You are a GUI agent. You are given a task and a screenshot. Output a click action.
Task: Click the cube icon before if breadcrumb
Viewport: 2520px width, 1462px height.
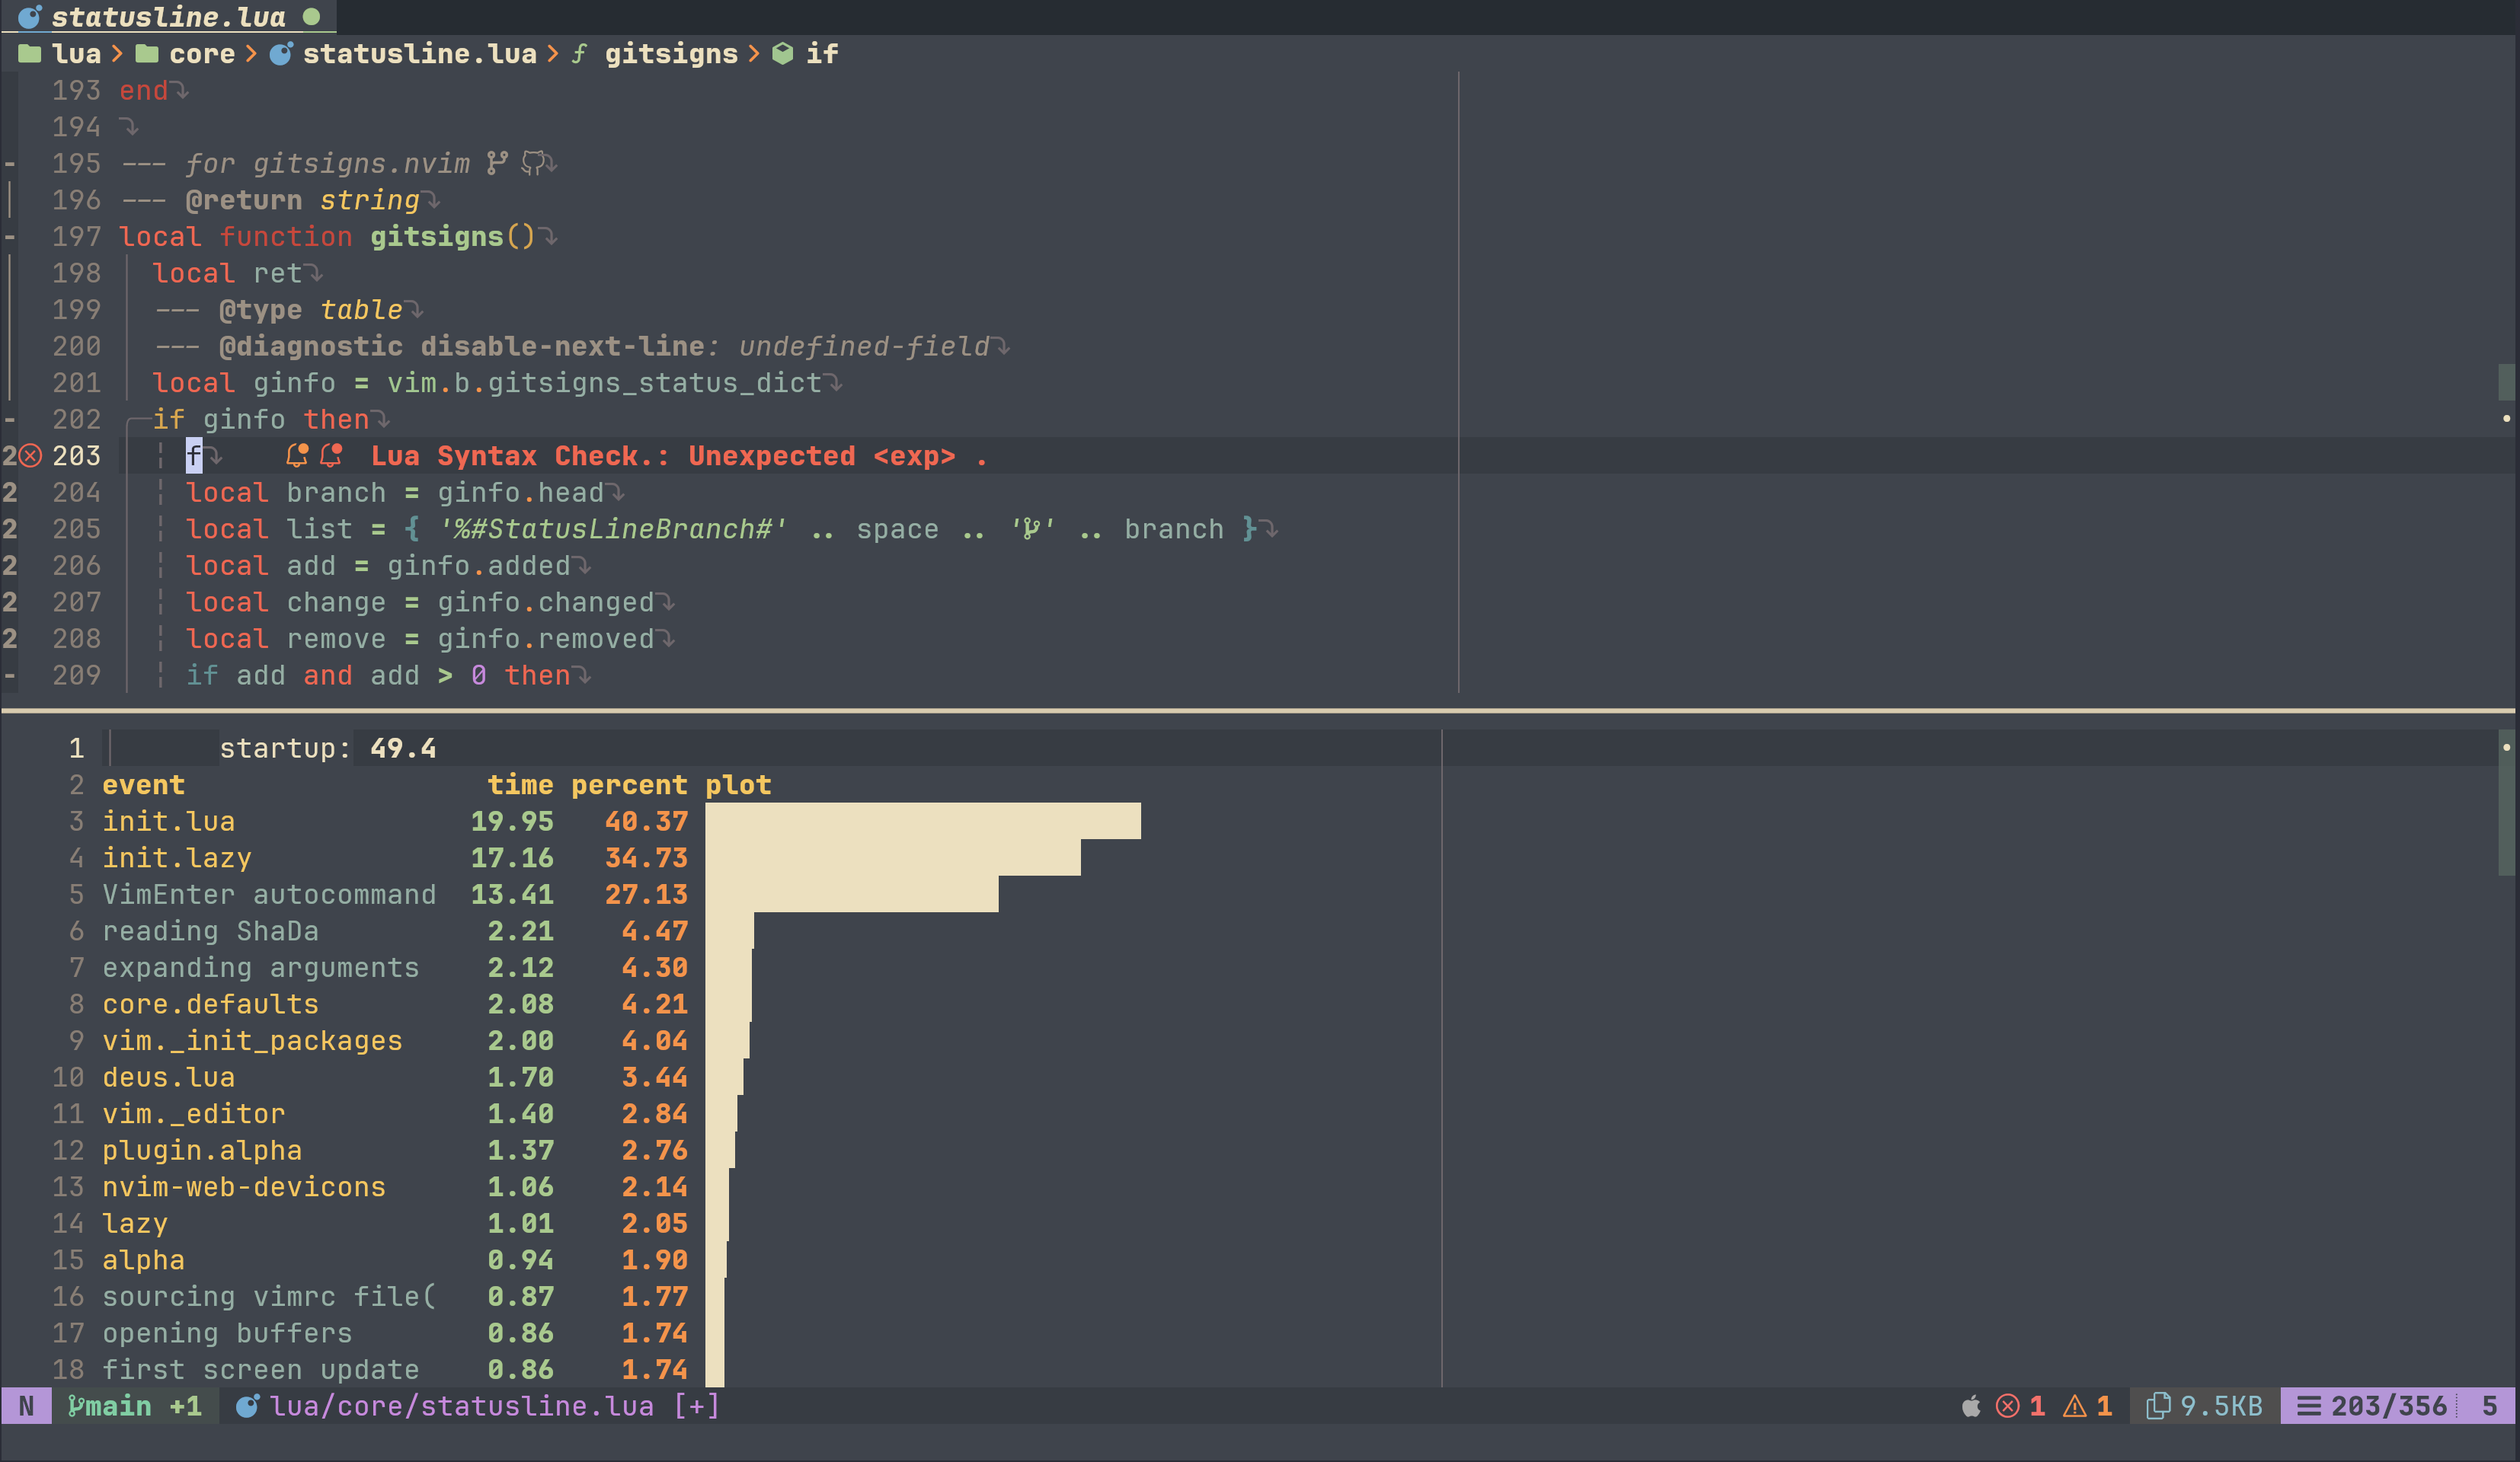[783, 54]
